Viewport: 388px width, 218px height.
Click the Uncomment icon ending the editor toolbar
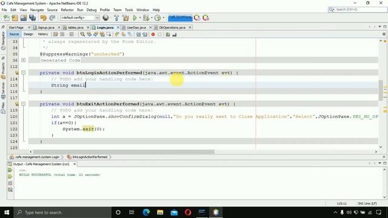(175, 35)
